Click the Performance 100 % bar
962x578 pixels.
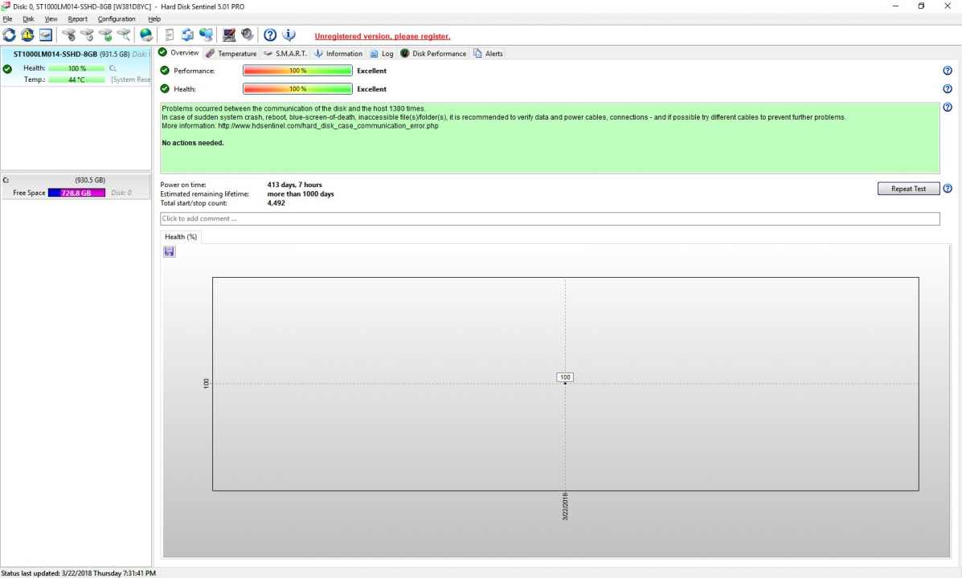point(297,71)
